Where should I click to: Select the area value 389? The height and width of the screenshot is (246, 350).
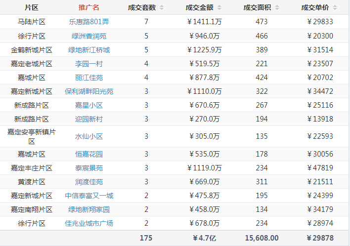(x=262, y=50)
